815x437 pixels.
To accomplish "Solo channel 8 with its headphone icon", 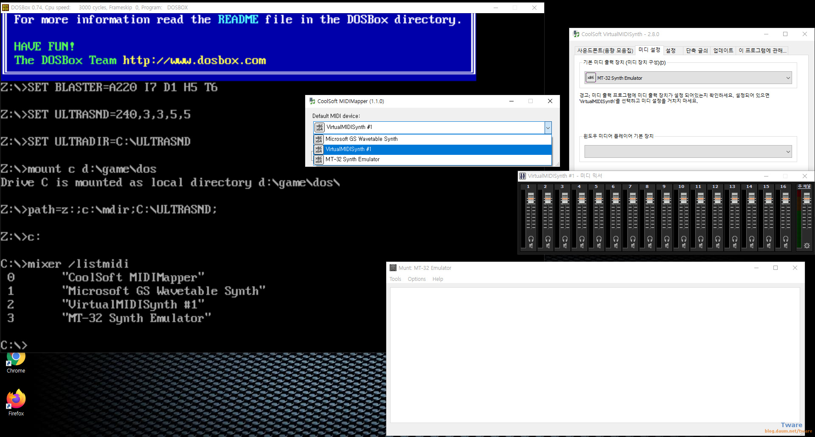I will click(x=650, y=239).
